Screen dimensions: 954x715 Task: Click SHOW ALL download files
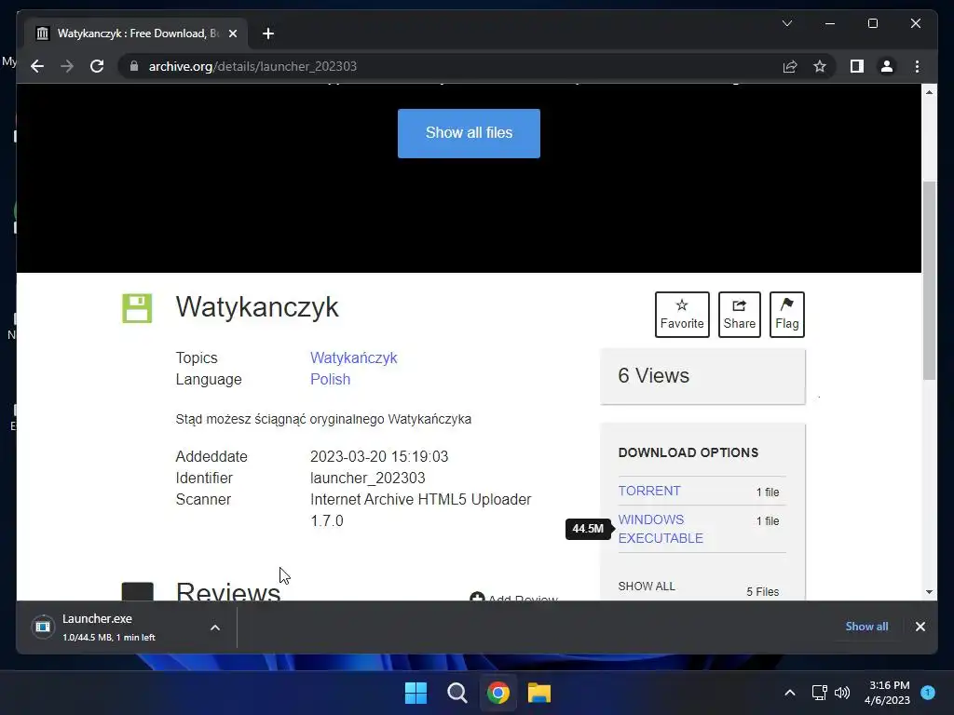[647, 587]
